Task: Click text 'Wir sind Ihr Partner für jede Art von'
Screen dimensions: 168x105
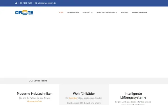Action: tap(35, 98)
